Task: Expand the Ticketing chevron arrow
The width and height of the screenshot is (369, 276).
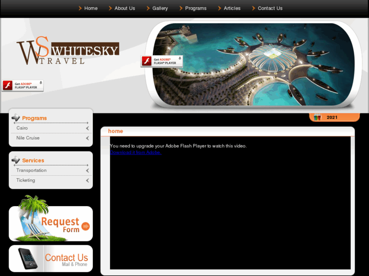Action: [87, 180]
